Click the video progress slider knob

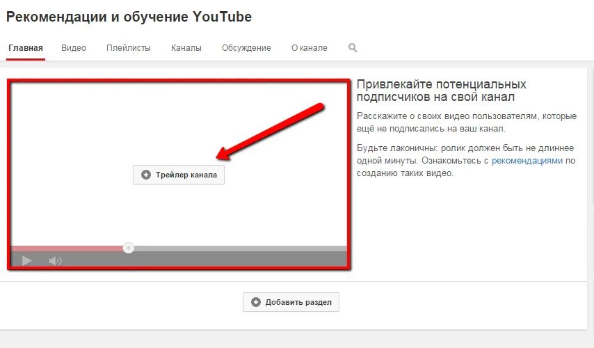click(x=129, y=248)
